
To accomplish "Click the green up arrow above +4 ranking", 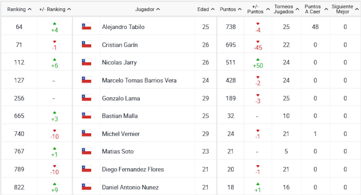I will tap(54, 23).
